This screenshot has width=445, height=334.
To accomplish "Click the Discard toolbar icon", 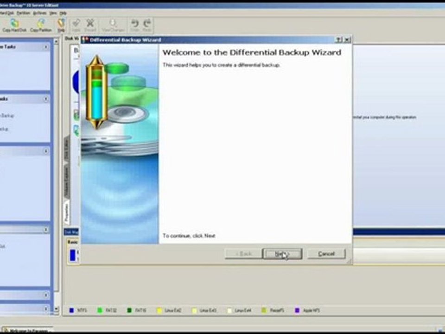I will 90,25.
